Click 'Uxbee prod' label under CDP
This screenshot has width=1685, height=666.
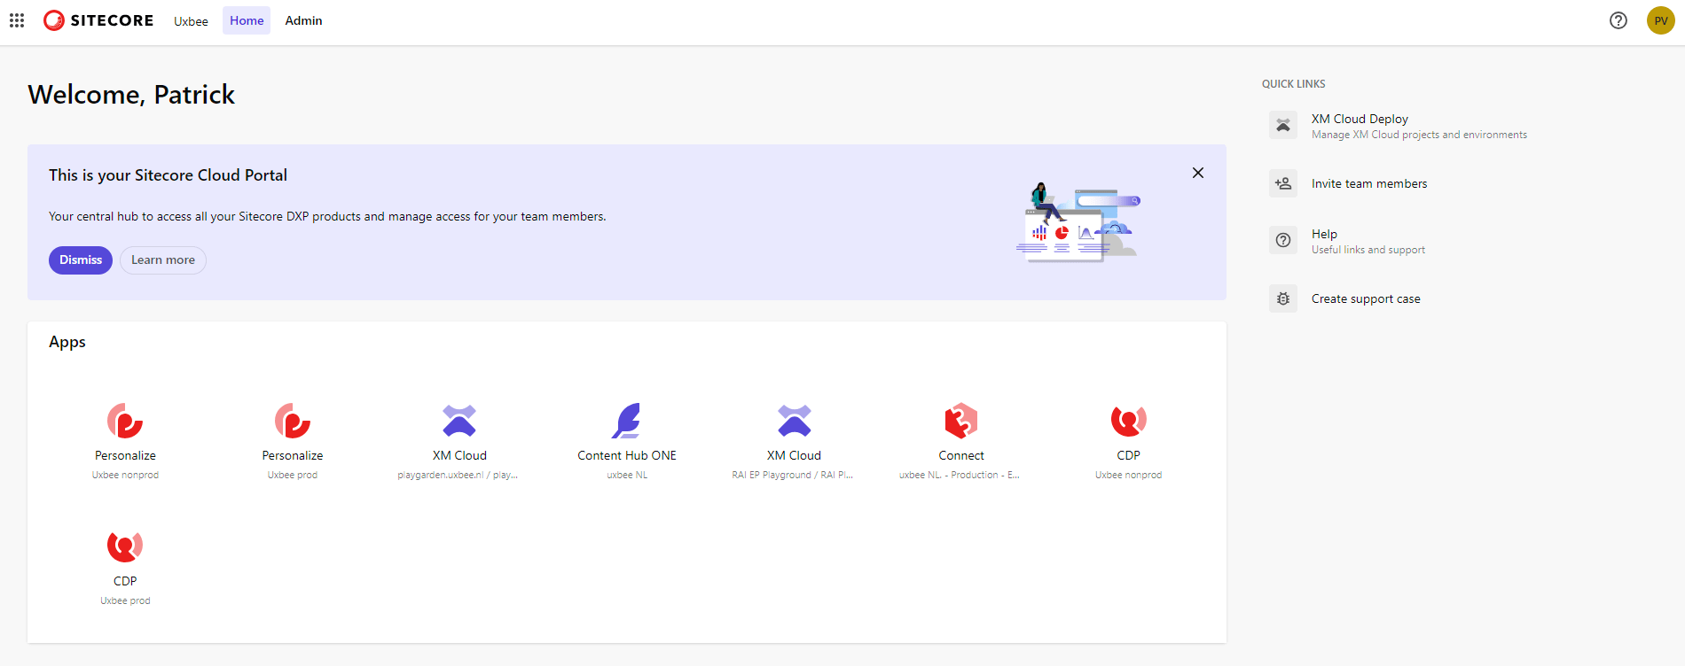point(125,600)
